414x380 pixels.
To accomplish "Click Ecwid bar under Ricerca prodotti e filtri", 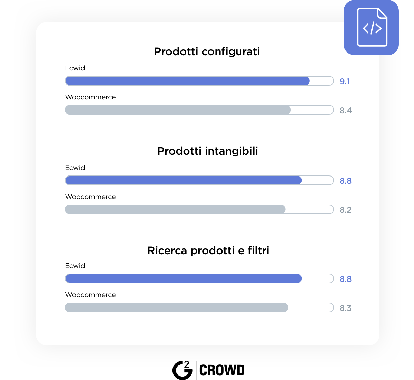I will (x=199, y=278).
